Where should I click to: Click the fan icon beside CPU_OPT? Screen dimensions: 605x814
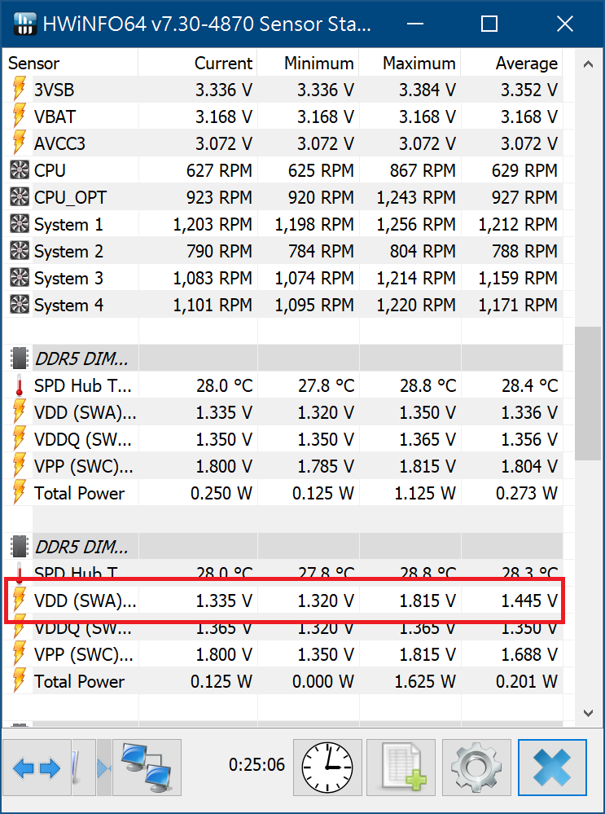[19, 198]
